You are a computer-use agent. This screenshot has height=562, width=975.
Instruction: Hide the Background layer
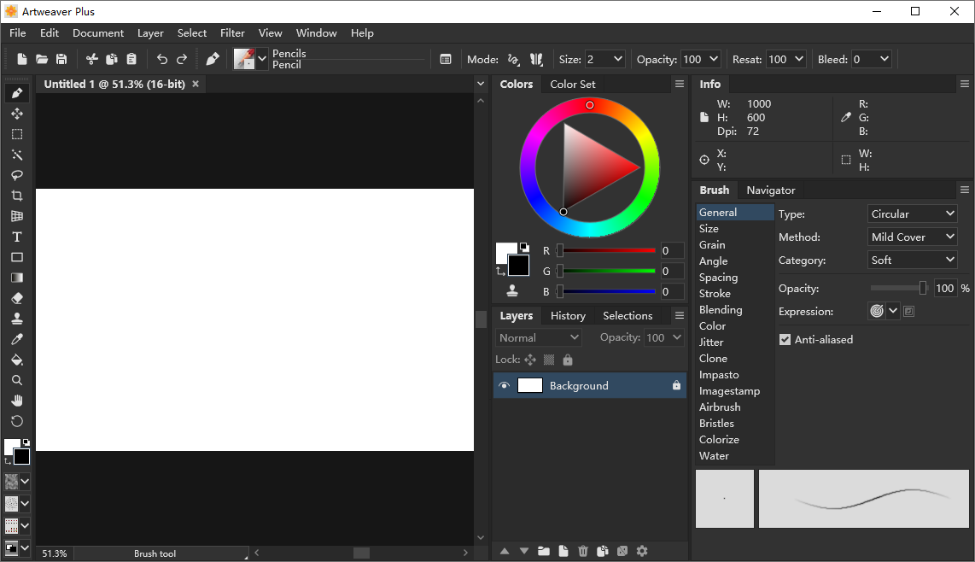(505, 385)
